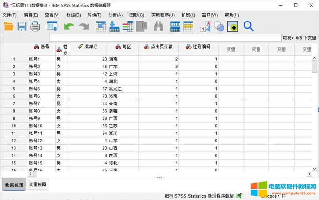
Task: Open the 转换(T) menu
Action: tap(94, 15)
